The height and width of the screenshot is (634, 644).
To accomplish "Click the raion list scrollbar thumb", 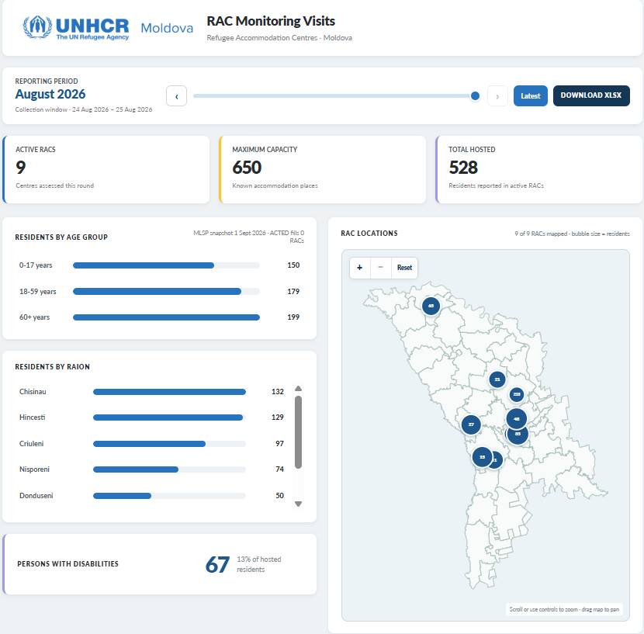I will 299,432.
